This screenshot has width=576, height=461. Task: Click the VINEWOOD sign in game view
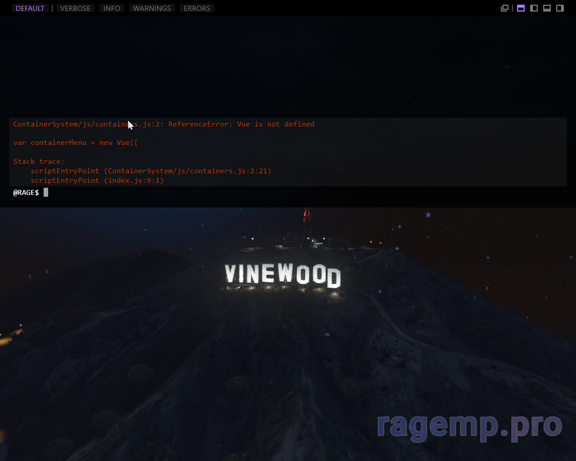point(283,275)
